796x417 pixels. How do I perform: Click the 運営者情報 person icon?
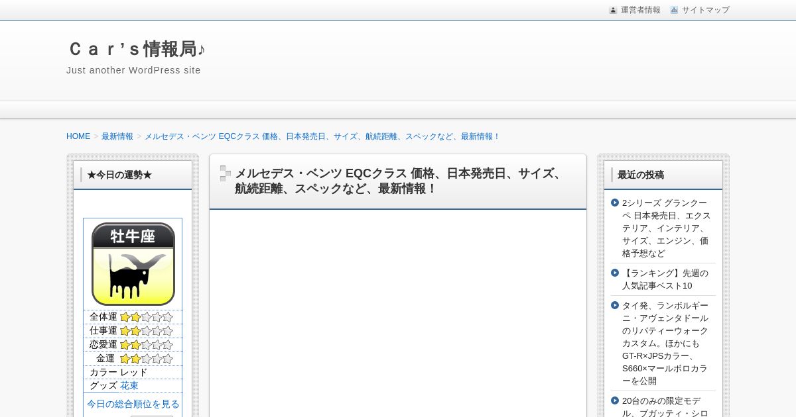613,10
